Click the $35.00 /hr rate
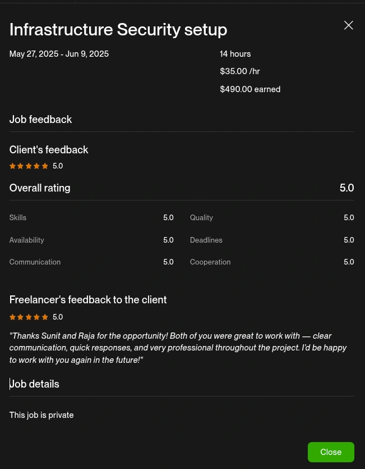Image resolution: width=365 pixels, height=469 pixels. coord(240,71)
